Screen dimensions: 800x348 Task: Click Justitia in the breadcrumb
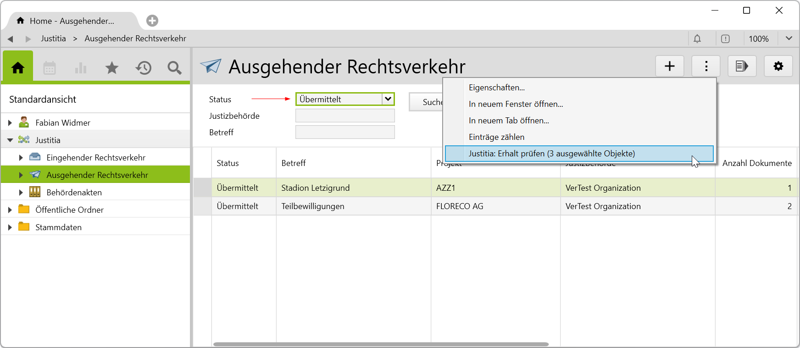(x=53, y=39)
